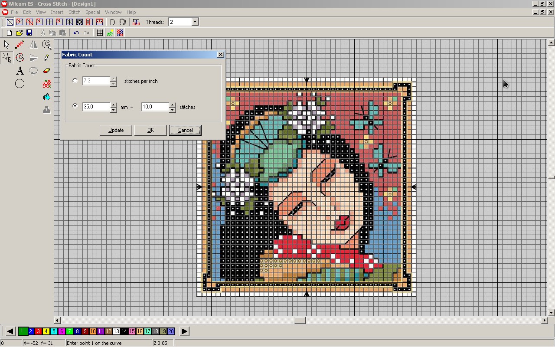This screenshot has width=555, height=347.
Task: Open the Stitch menu
Action: pos(75,12)
